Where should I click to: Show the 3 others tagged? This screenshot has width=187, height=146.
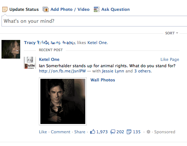coord(142,71)
